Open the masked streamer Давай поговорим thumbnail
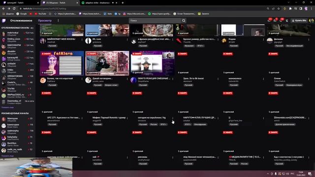The width and height of the screenshot is (315, 177). pyautogui.click(x=107, y=63)
